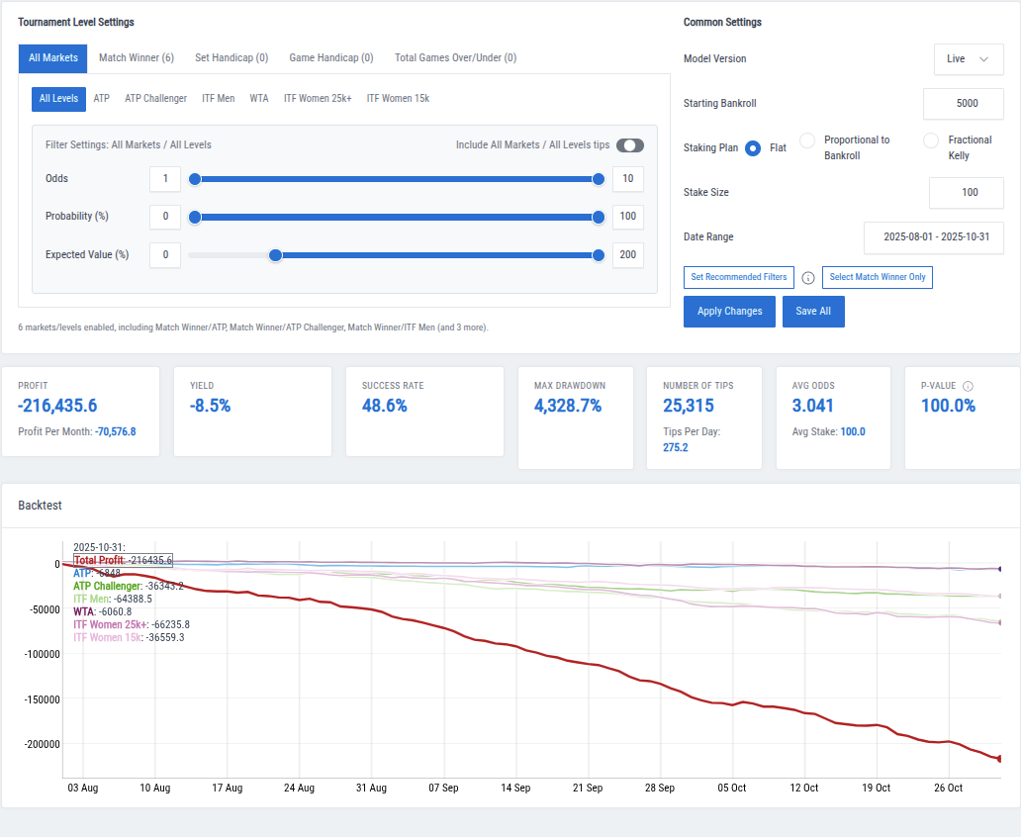The image size is (1021, 837).
Task: Switch to the Game Handicap (0) tab
Action: tap(330, 57)
